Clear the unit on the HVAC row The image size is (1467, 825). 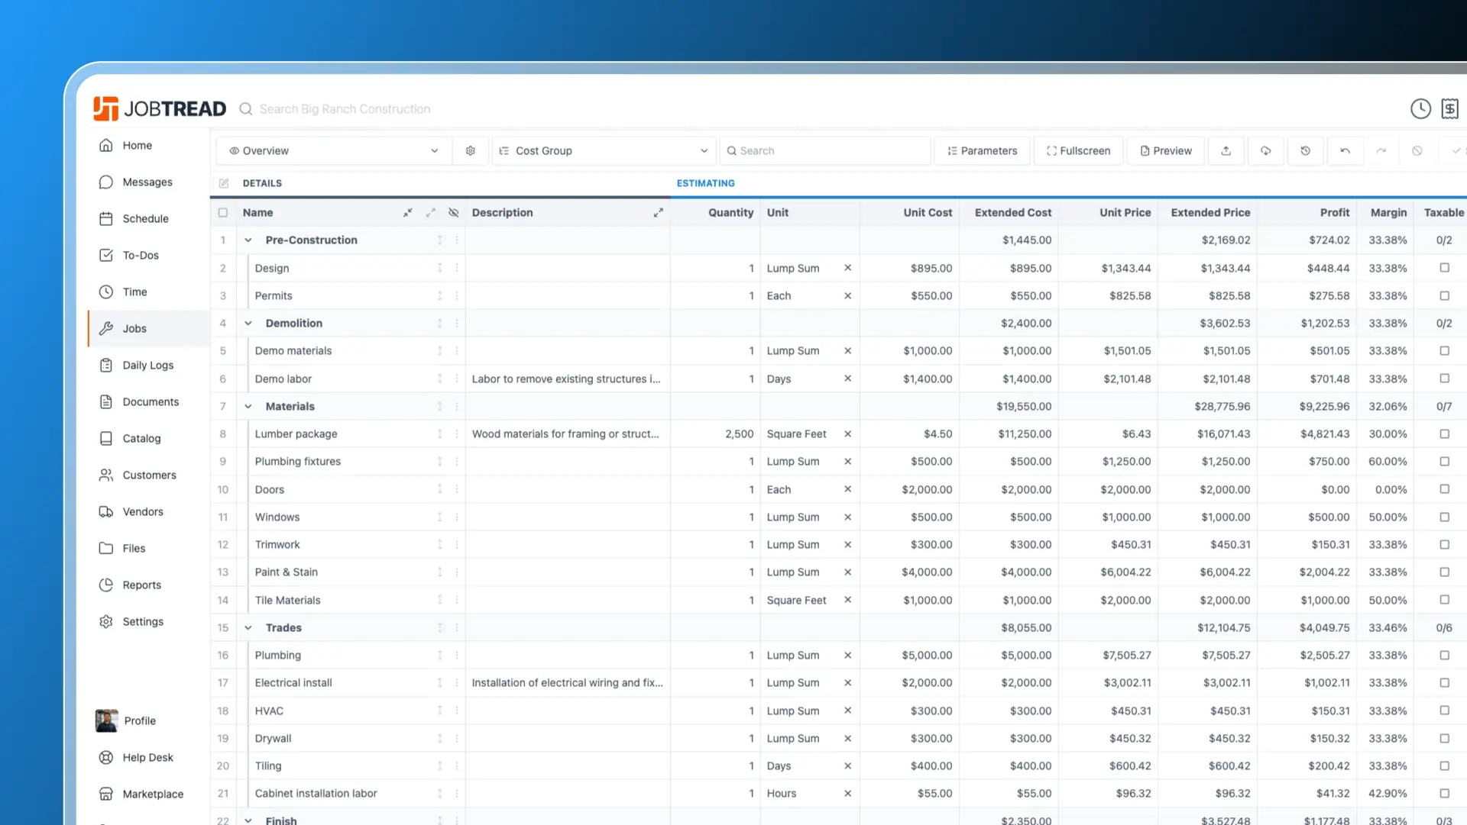pyautogui.click(x=847, y=711)
